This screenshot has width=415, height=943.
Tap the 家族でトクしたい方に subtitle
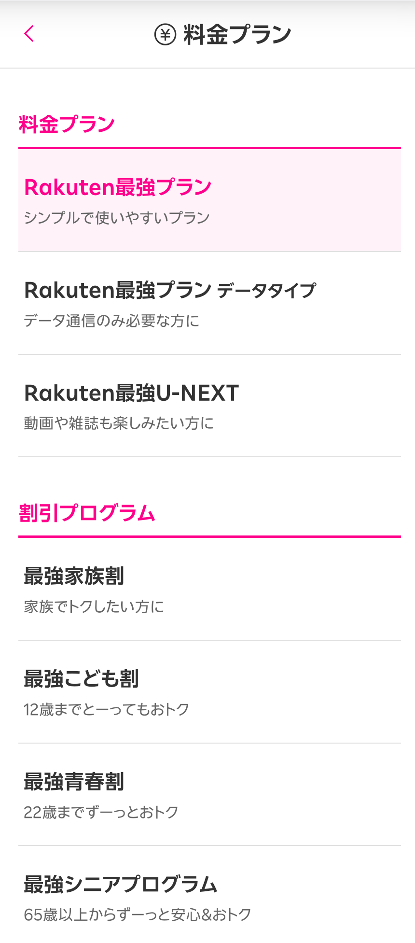coord(94,607)
